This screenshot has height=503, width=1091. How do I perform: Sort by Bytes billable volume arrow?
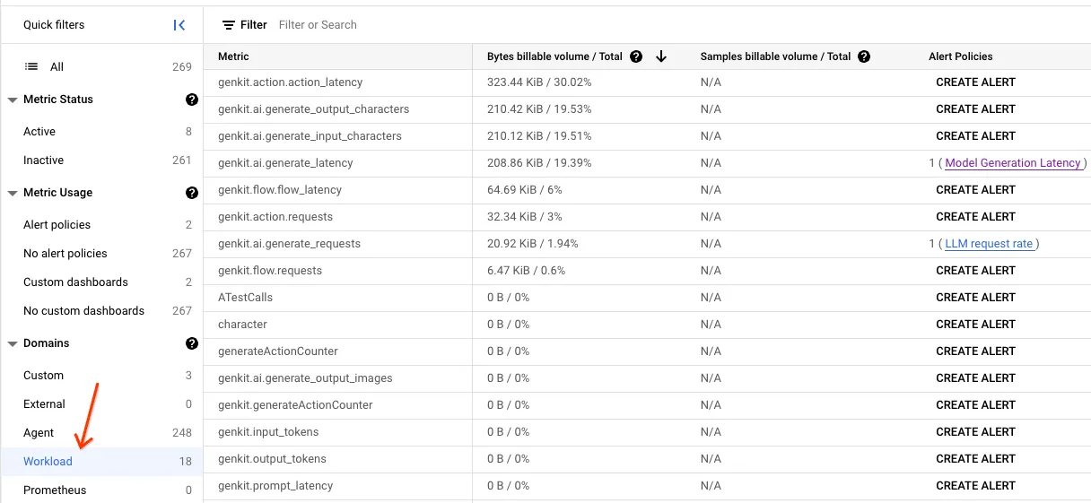(x=661, y=56)
